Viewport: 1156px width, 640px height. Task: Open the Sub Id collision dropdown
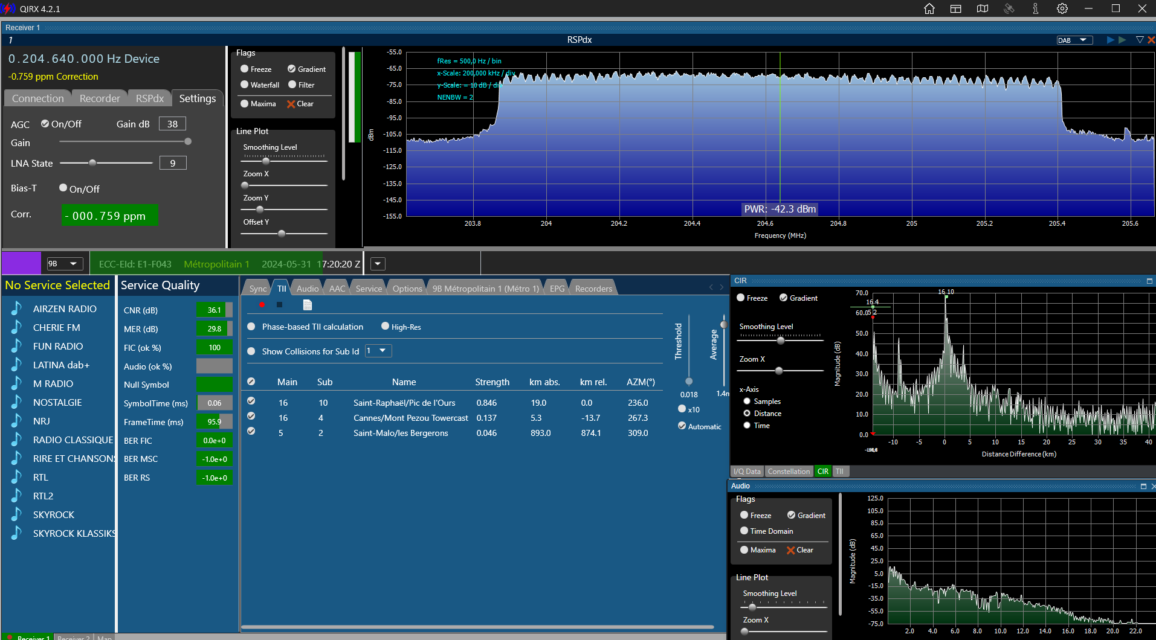coord(378,351)
